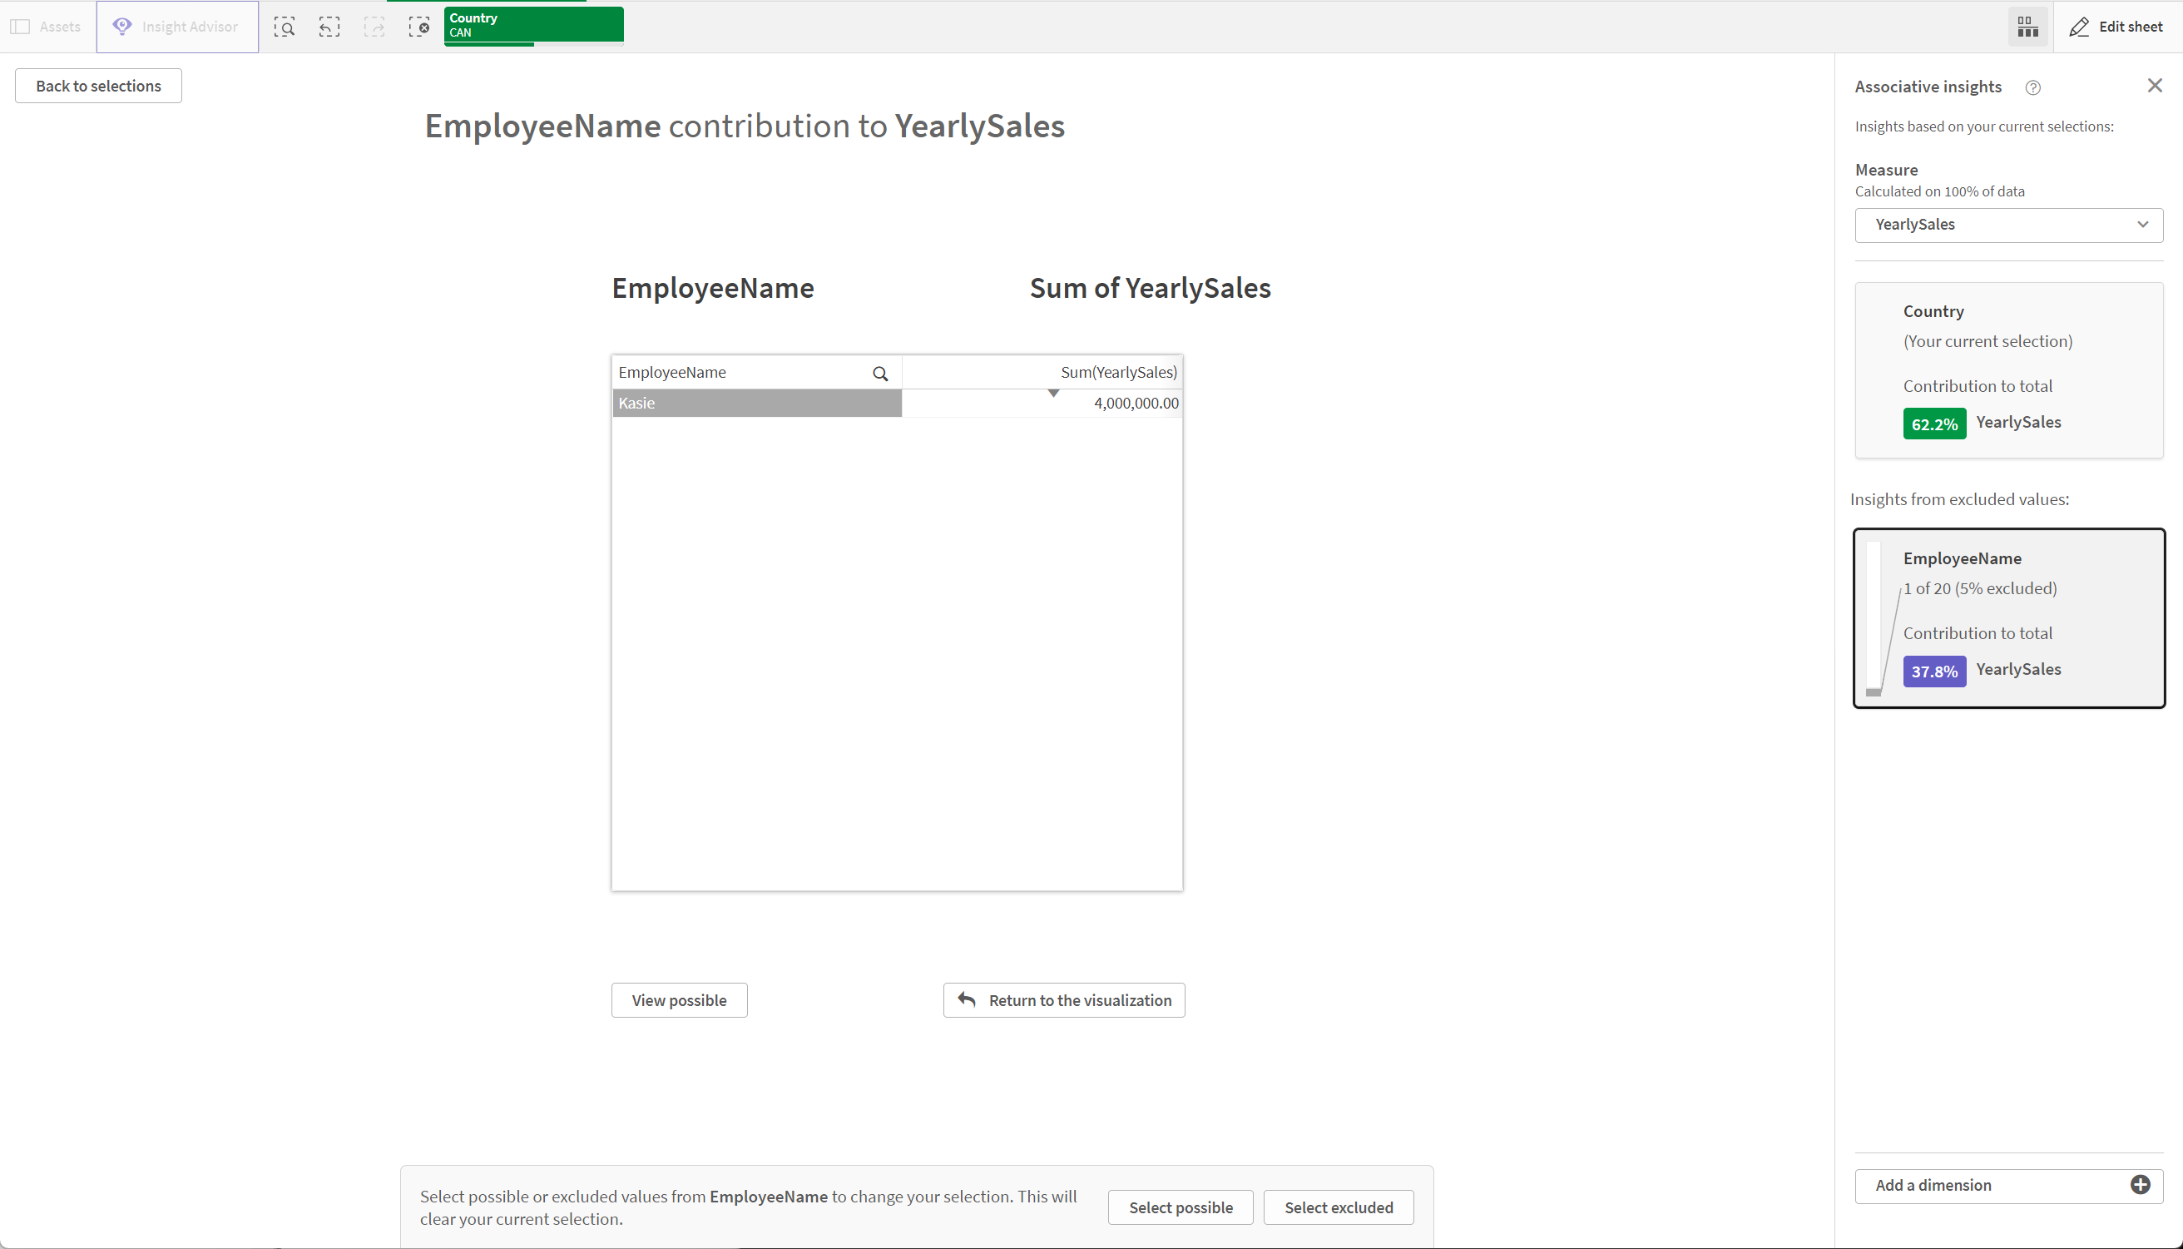The image size is (2183, 1249).
Task: Click the grid view icon
Action: (x=2028, y=26)
